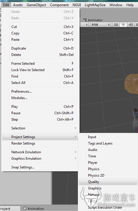Choose Find from the Edit menu
The image size is (138, 211).
pyautogui.click(x=42, y=76)
